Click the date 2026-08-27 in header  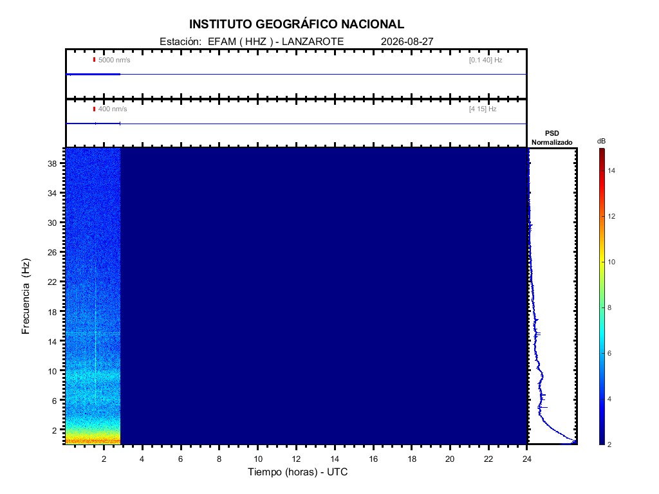tap(407, 42)
